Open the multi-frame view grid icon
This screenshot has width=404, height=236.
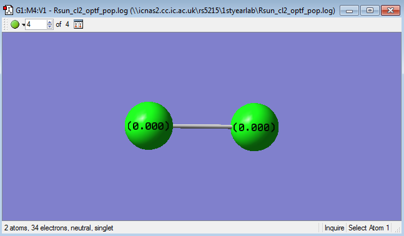click(x=78, y=24)
